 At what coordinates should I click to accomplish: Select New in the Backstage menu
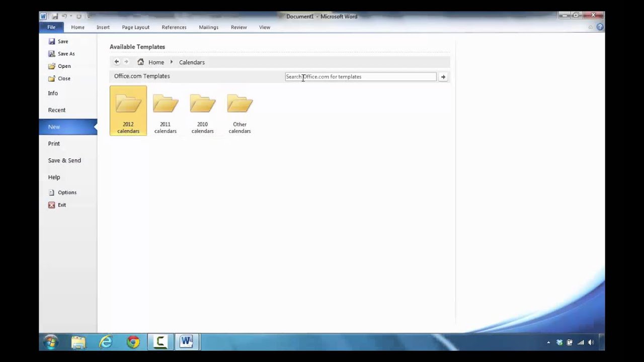click(x=68, y=127)
